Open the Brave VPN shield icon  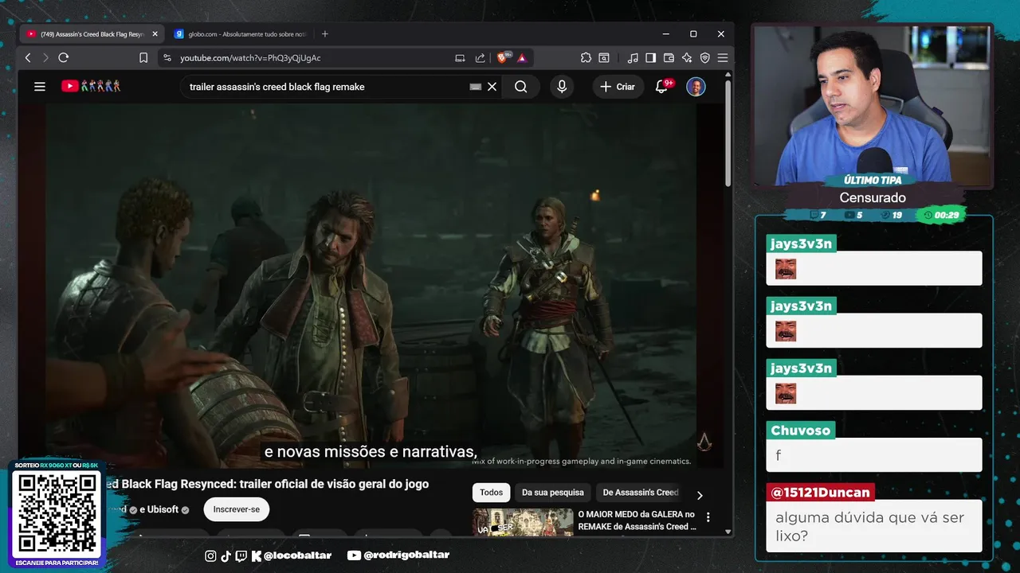704,57
